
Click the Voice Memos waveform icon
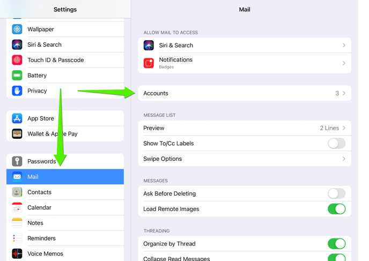tap(17, 253)
